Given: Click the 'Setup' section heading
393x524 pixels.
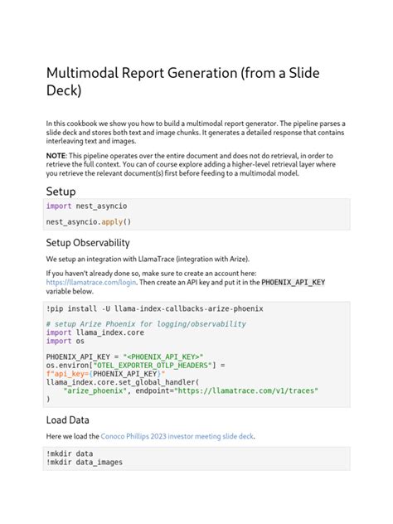Looking at the screenshot, I should tap(61, 192).
